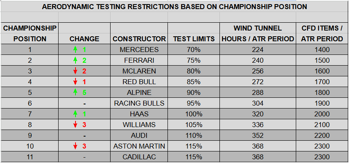Screen dimensions: 349x163
Task: Select the WIND TUNNEL HOURS header cell
Action: [258, 33]
